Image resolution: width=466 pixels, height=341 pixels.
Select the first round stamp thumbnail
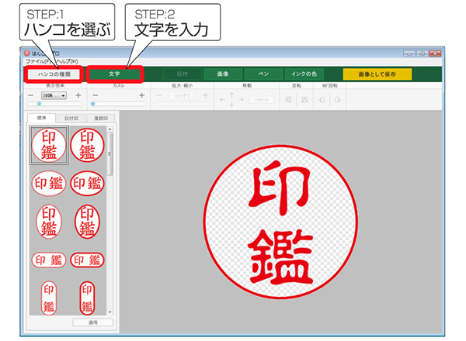[49, 145]
